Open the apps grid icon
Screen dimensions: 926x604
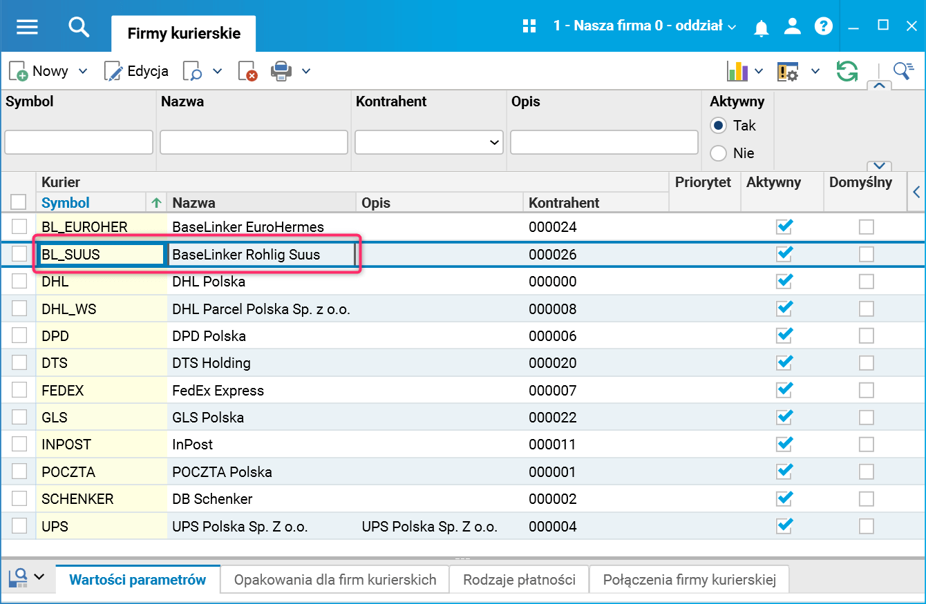tap(530, 26)
